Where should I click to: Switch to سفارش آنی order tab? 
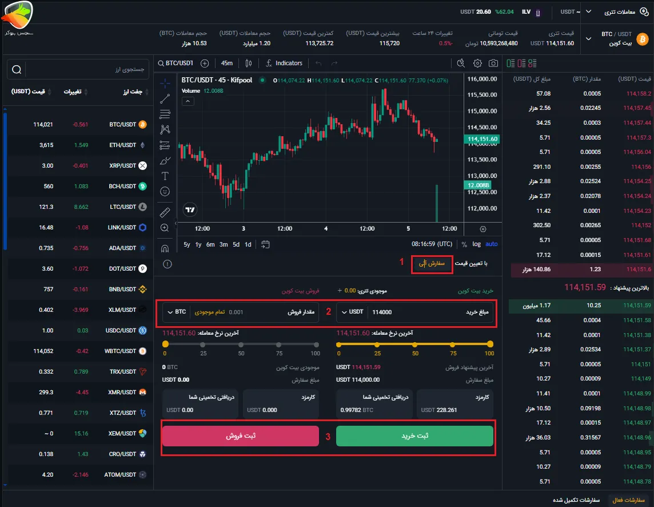pyautogui.click(x=432, y=264)
